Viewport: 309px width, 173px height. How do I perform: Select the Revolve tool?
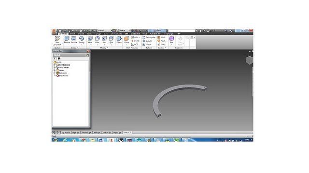coord(74,39)
